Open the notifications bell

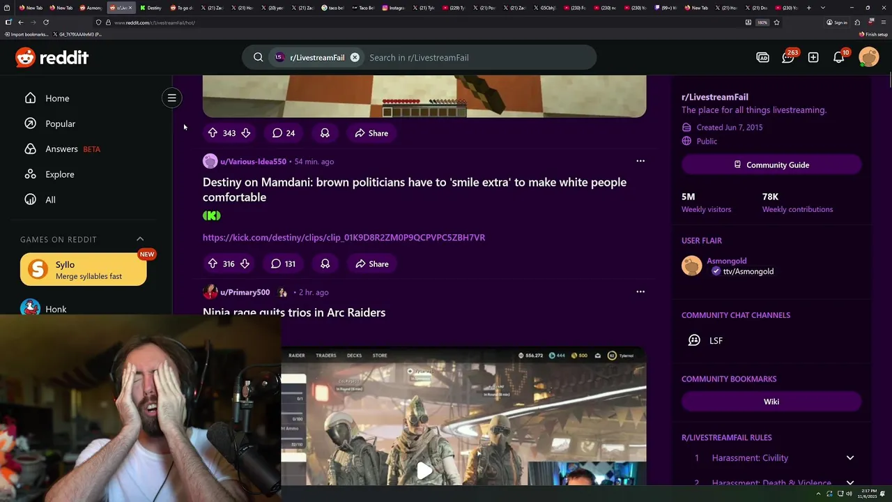pos(839,57)
